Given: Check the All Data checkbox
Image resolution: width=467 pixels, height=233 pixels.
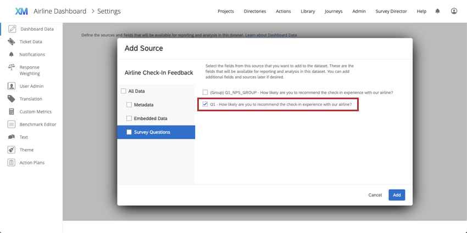Looking at the screenshot, I should click(123, 91).
